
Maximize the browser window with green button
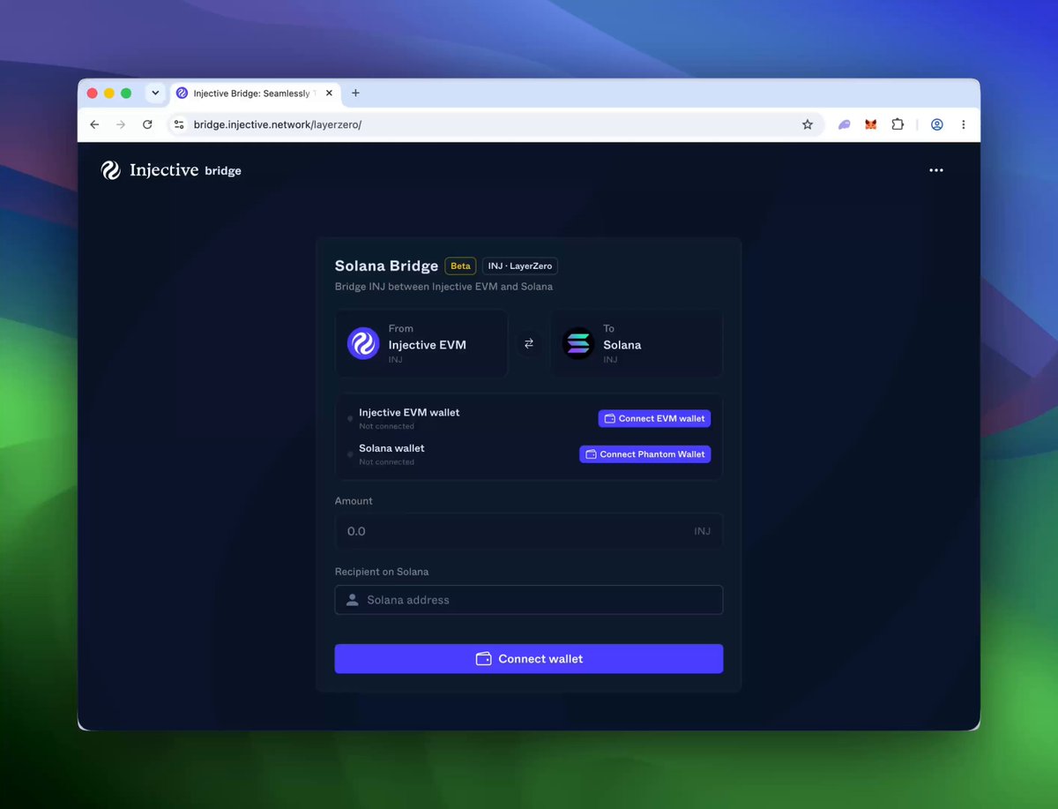point(126,93)
